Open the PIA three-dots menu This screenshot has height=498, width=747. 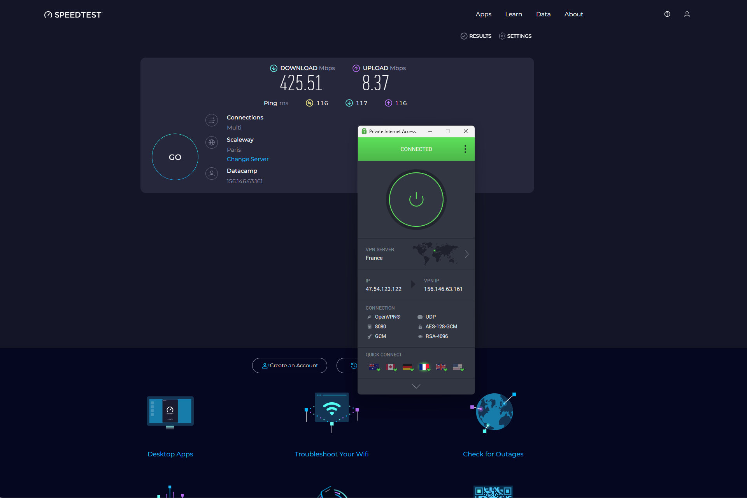tap(465, 149)
